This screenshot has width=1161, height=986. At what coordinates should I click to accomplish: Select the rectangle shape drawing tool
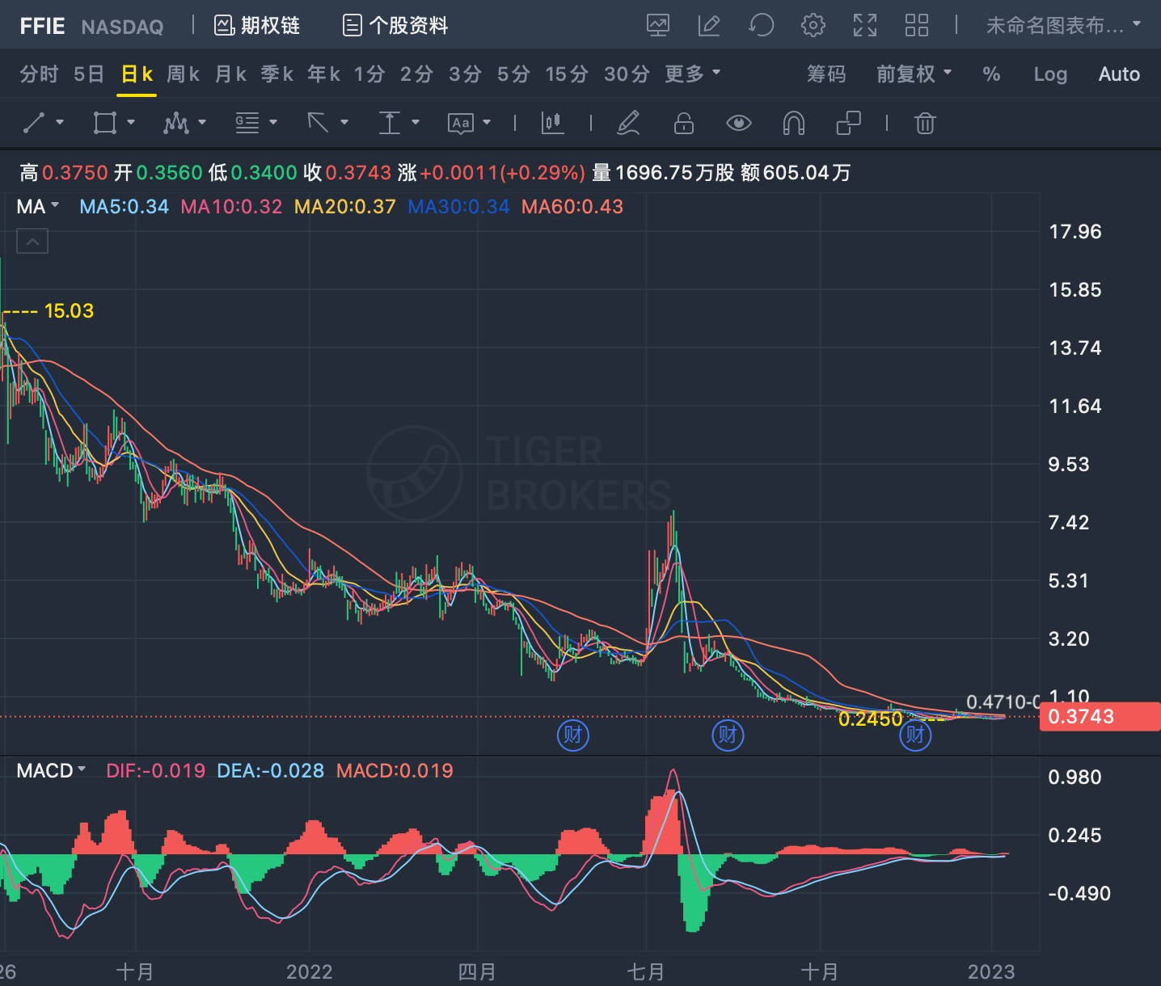point(105,123)
